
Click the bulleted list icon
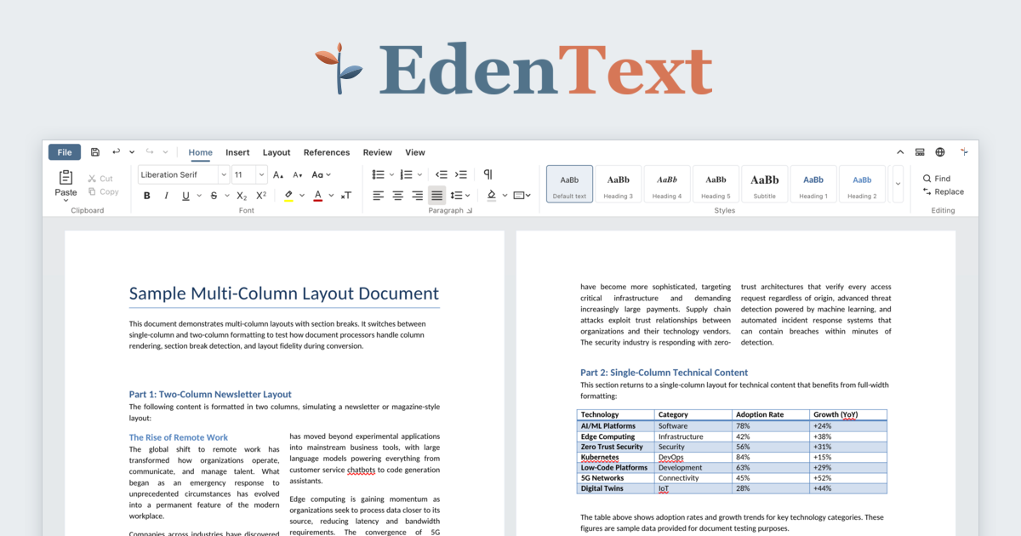[379, 174]
